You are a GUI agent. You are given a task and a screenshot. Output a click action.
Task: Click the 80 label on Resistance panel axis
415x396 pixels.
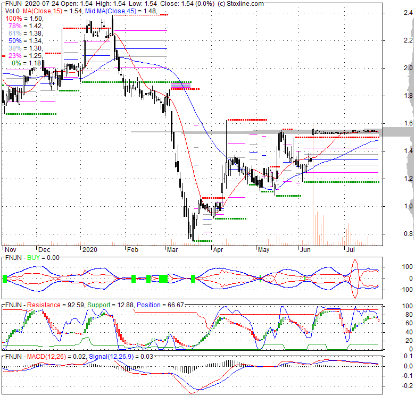click(x=409, y=315)
